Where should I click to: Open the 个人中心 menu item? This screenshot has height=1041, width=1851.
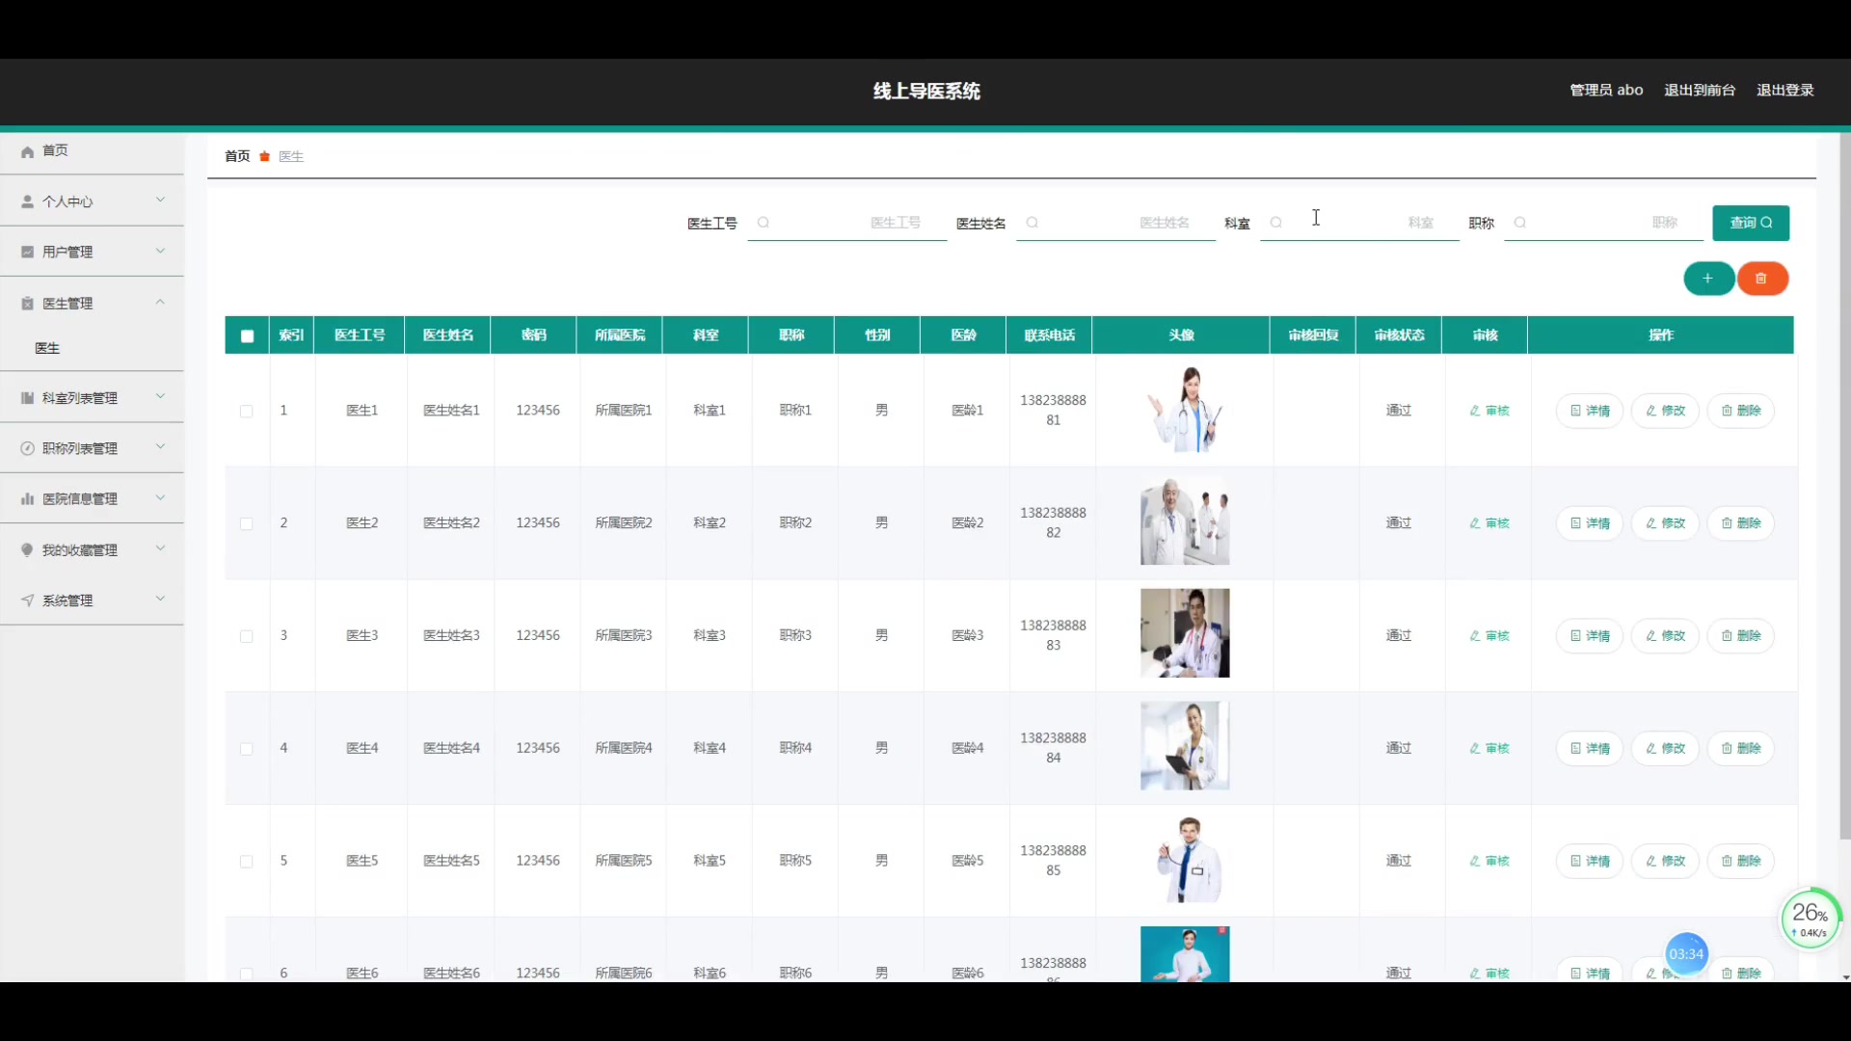[67, 201]
